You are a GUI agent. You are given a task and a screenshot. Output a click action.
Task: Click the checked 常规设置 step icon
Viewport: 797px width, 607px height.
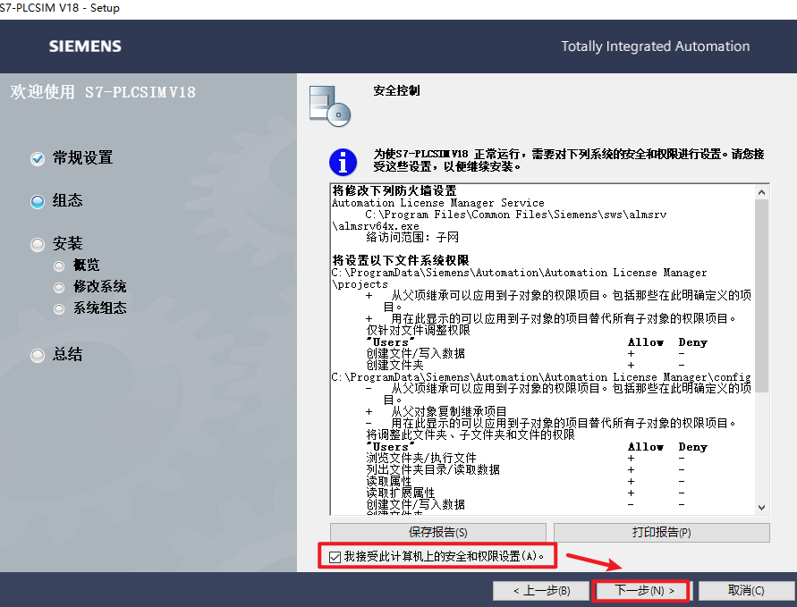(38, 159)
